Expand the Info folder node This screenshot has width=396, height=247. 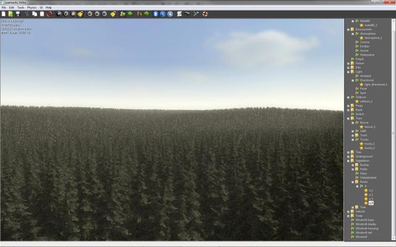click(348, 67)
